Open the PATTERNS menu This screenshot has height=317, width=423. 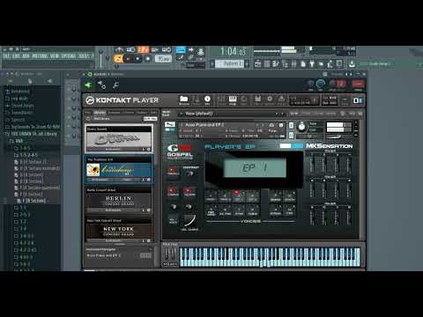pos(40,55)
